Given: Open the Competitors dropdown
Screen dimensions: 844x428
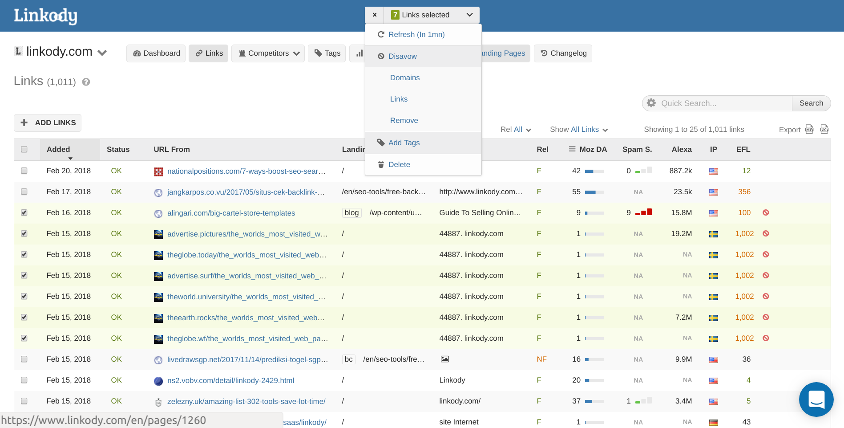Looking at the screenshot, I should [x=268, y=53].
